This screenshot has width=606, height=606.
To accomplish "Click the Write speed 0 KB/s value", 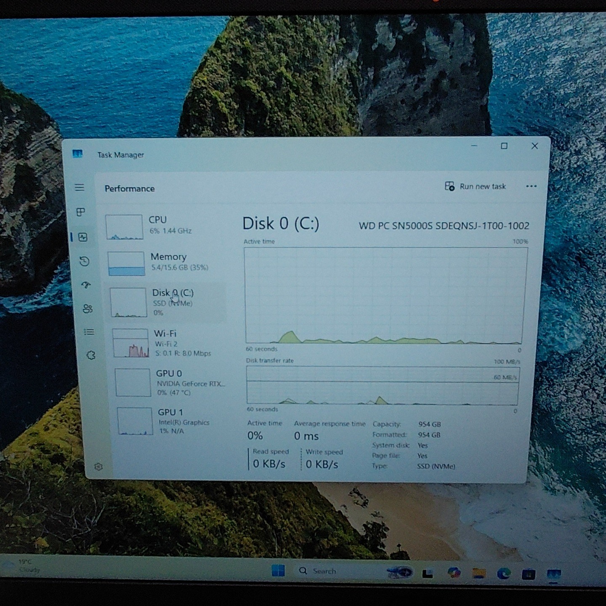I will [322, 464].
